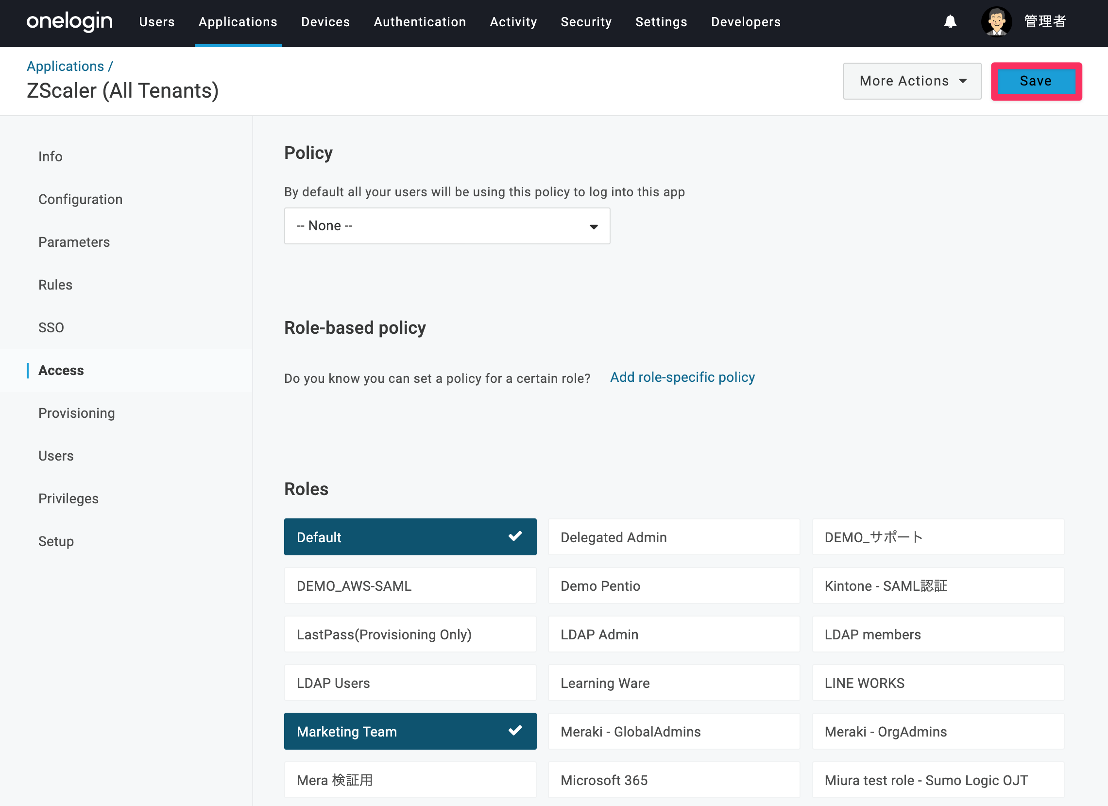1108x806 pixels.
Task: Select the LINE WORKS role
Action: pyautogui.click(x=938, y=683)
